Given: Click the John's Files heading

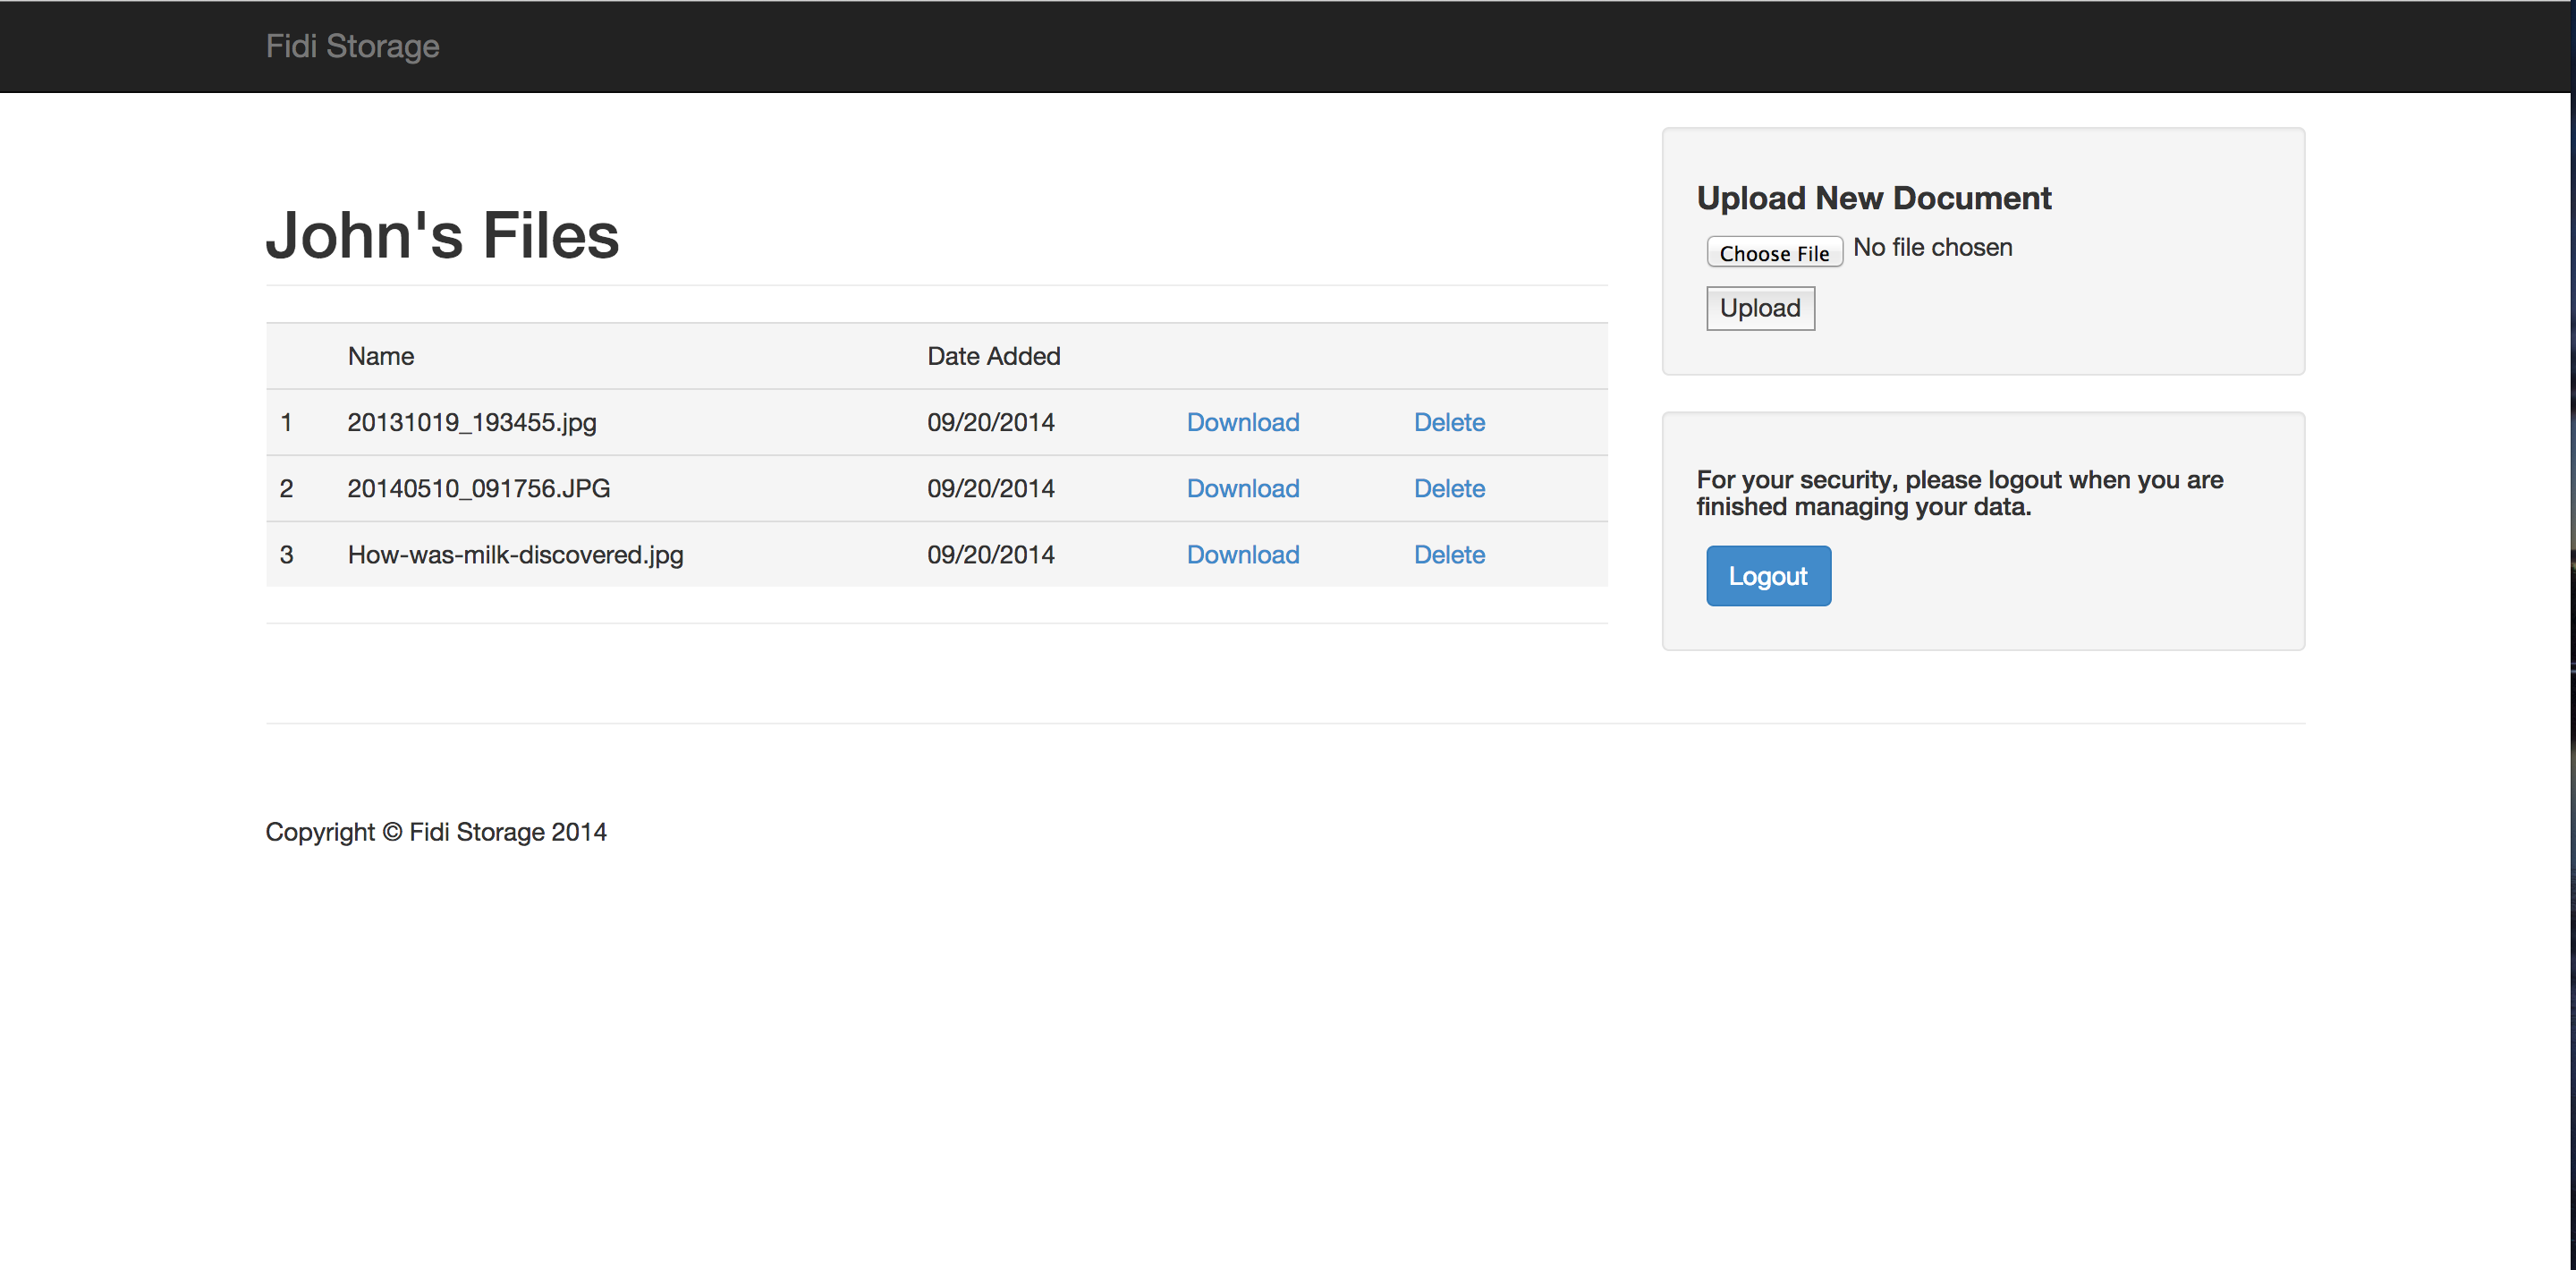Looking at the screenshot, I should (442, 236).
